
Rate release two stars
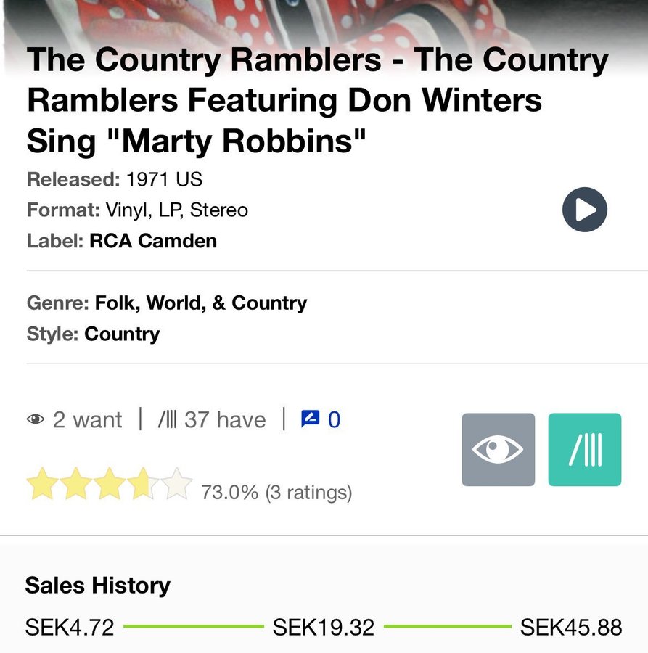pyautogui.click(x=75, y=485)
